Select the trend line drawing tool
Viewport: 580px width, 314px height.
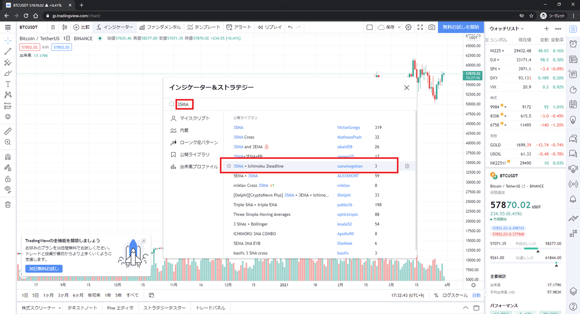coord(8,51)
